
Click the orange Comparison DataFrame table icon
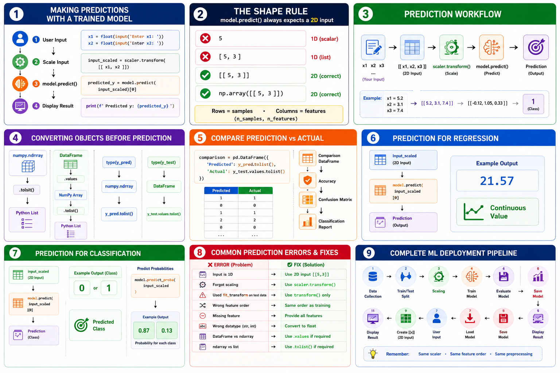pos(307,158)
